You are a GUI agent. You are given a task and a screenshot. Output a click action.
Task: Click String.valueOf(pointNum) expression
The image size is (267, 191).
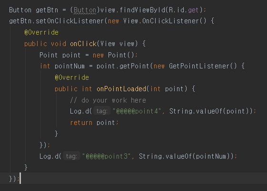pyautogui.click(x=184, y=156)
